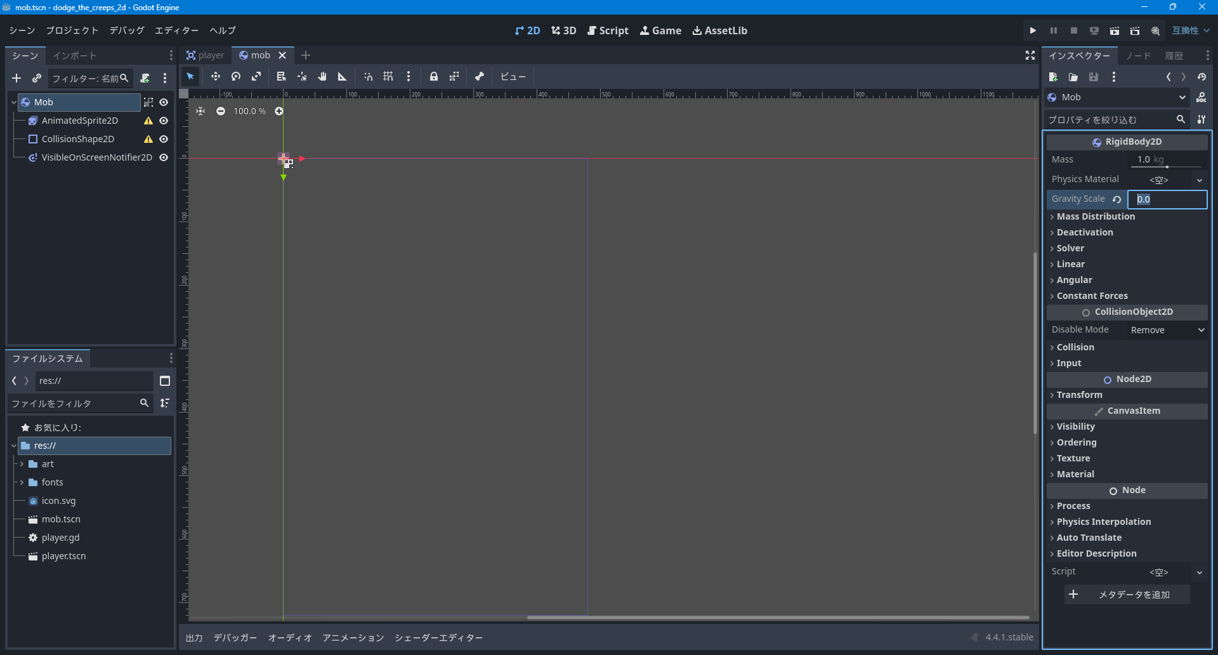The height and width of the screenshot is (655, 1218).
Task: Add a new child node plus icon
Action: point(16,78)
